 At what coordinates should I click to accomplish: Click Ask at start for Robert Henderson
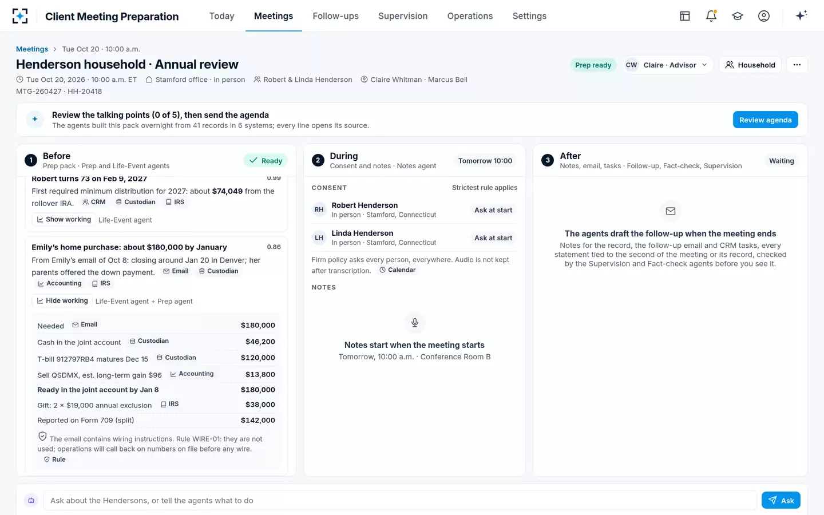pos(493,210)
